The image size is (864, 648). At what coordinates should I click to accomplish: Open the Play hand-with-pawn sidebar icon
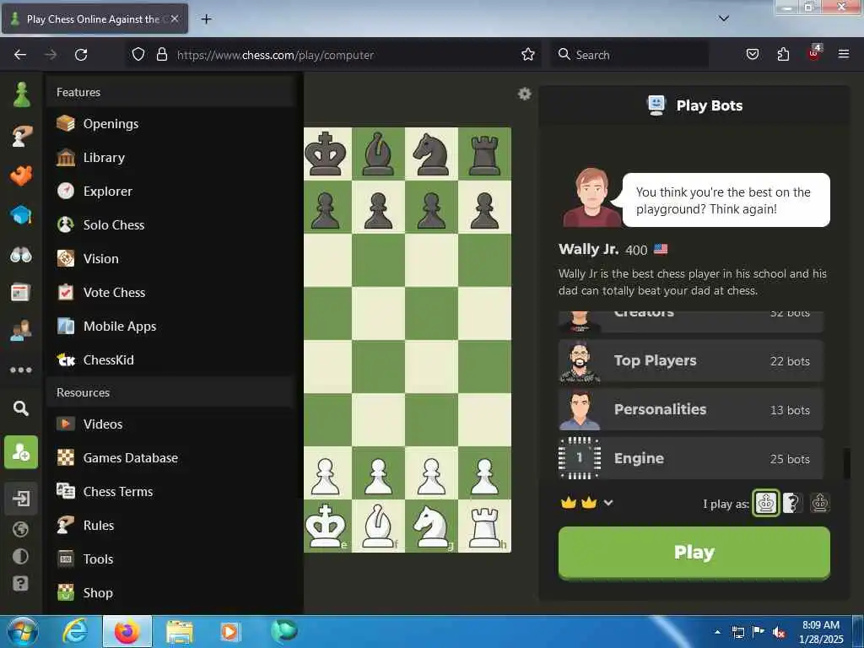click(x=21, y=136)
